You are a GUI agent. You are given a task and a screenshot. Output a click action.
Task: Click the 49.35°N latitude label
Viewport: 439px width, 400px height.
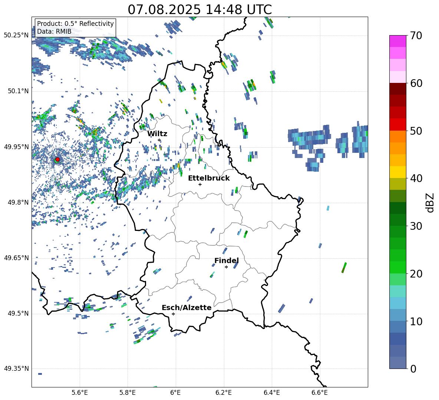tap(16, 369)
